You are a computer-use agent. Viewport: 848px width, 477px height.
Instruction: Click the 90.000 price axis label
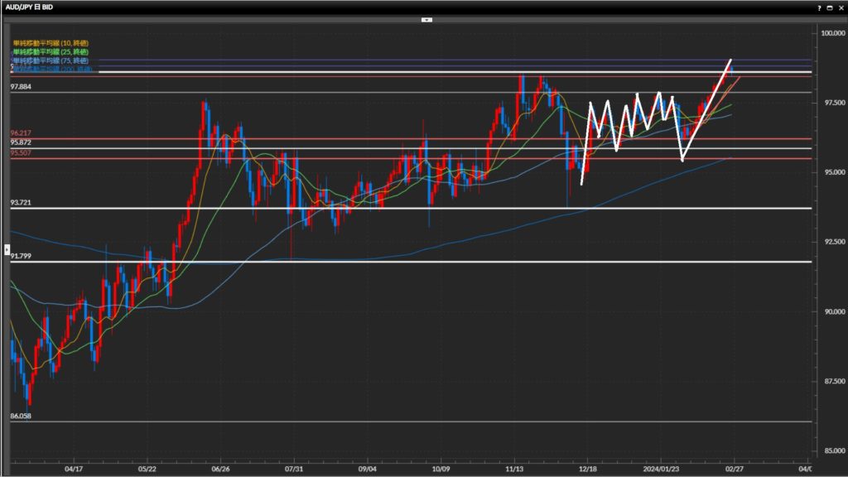(x=831, y=311)
